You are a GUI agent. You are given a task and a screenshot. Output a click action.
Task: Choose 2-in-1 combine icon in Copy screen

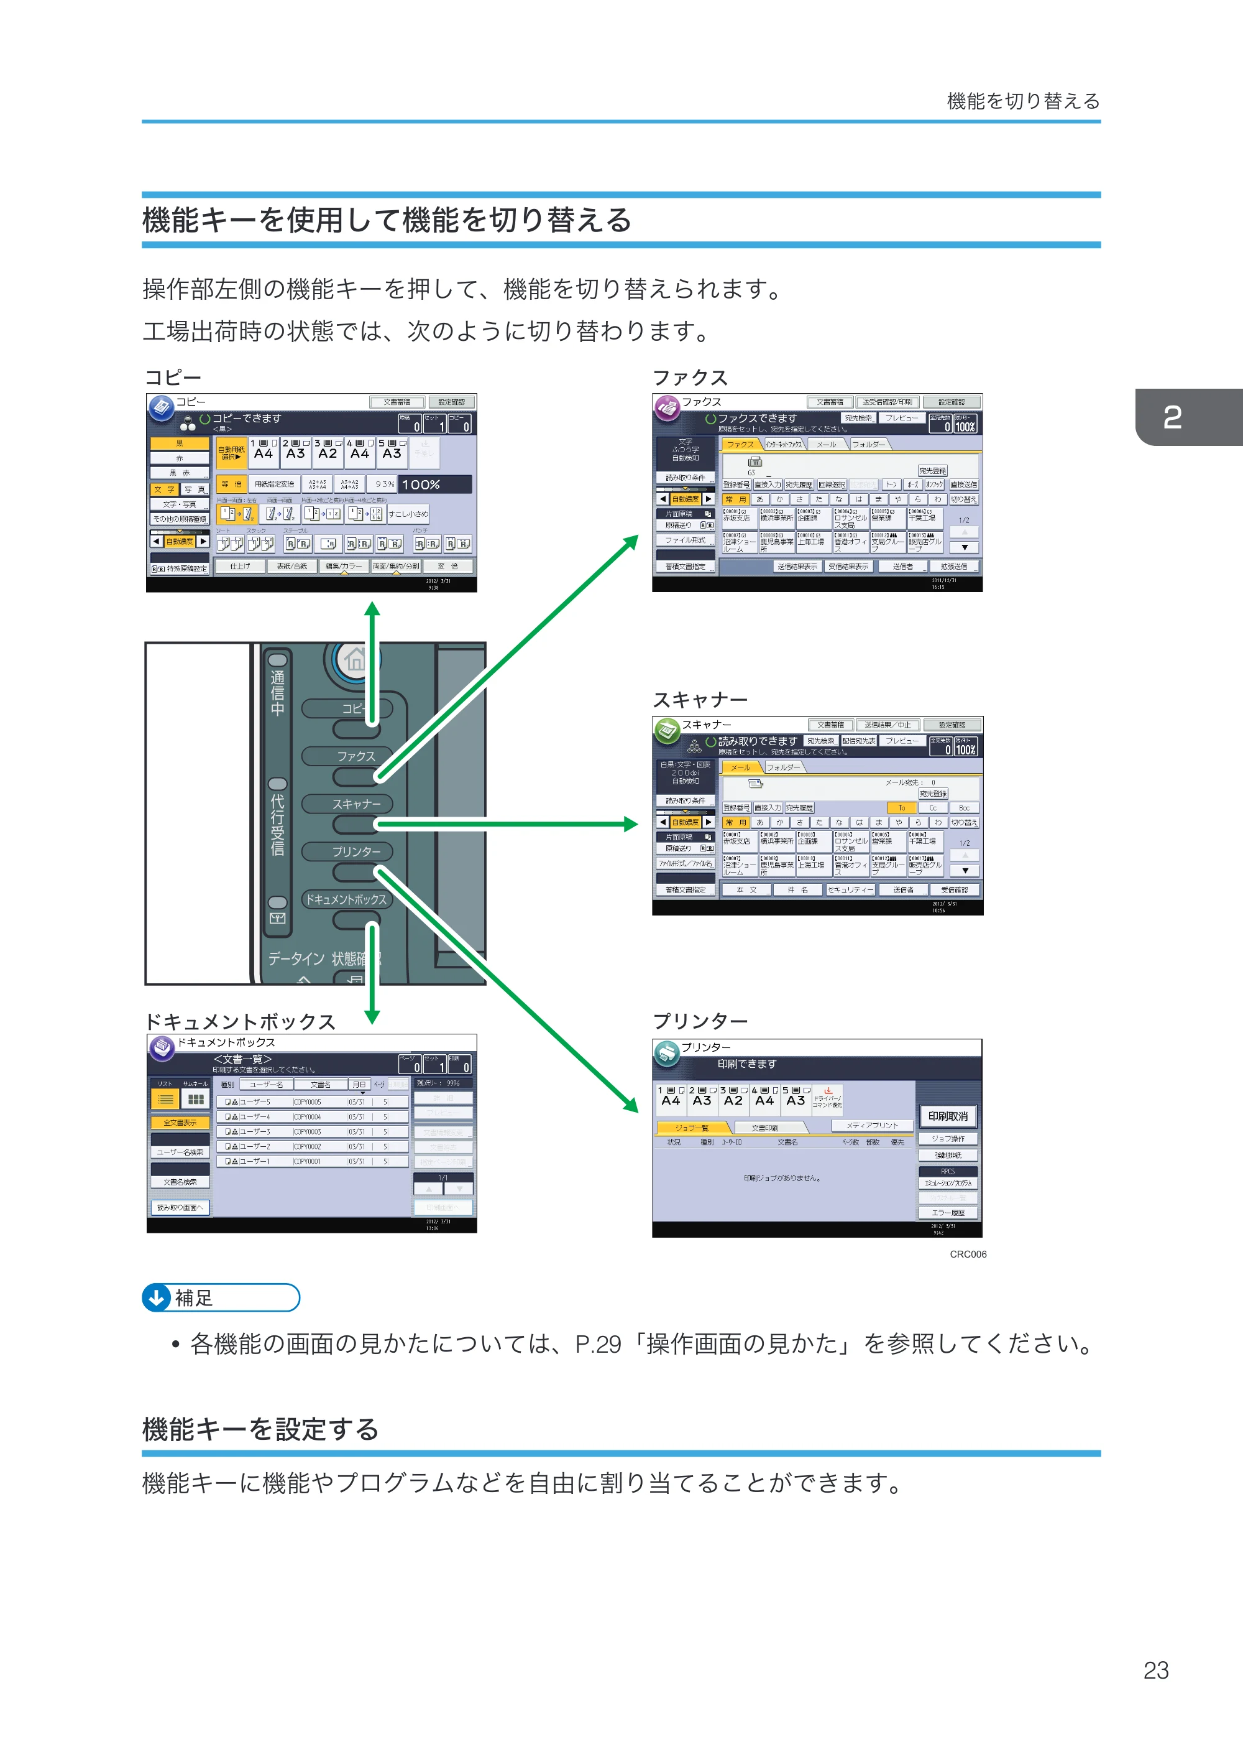click(x=322, y=513)
